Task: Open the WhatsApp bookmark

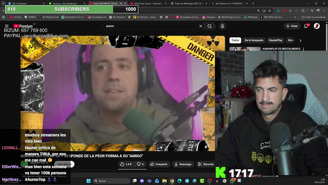Action: point(251,17)
